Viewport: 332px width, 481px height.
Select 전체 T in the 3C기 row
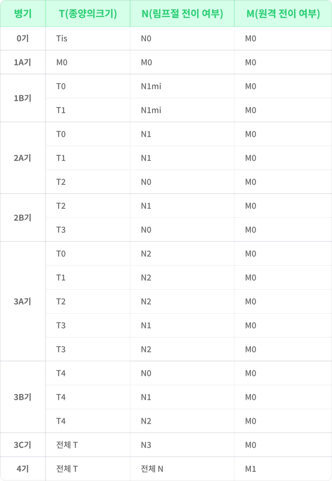(x=67, y=445)
